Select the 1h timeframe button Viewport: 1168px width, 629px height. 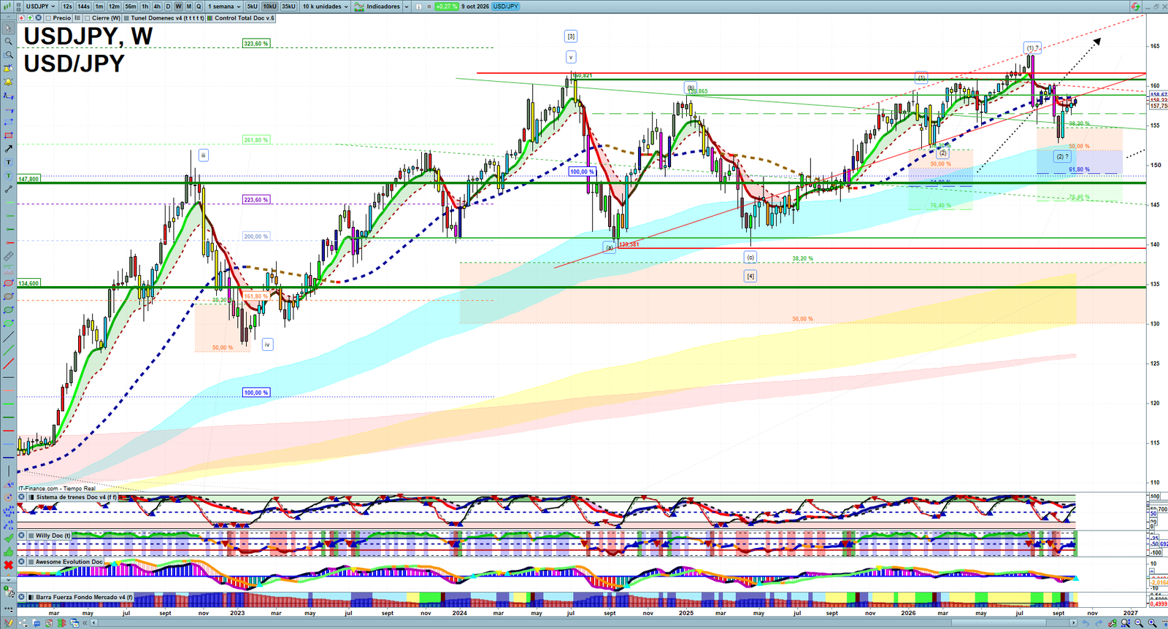145,7
